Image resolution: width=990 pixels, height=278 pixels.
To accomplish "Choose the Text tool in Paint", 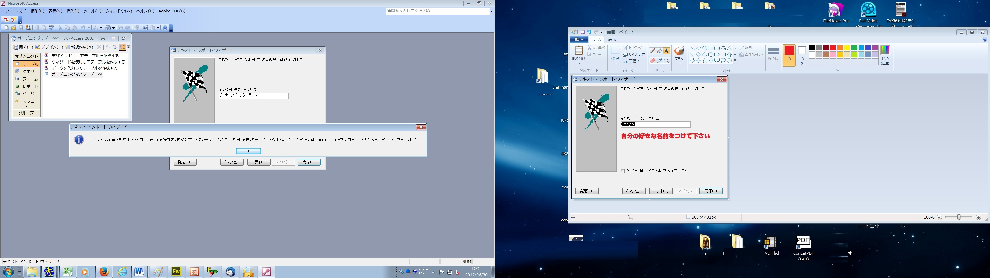I will click(666, 51).
